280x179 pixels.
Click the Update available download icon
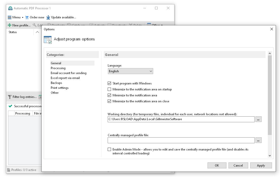tap(48, 17)
